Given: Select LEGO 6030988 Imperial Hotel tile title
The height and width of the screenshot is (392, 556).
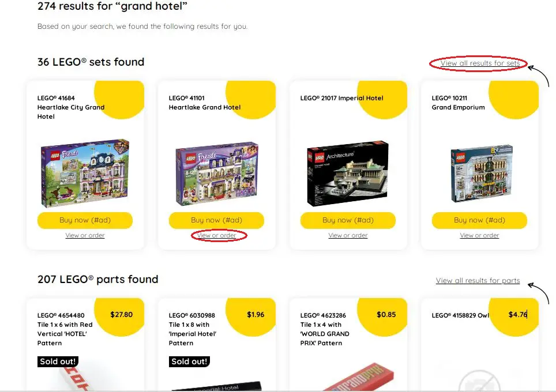Looking at the screenshot, I should (193, 329).
